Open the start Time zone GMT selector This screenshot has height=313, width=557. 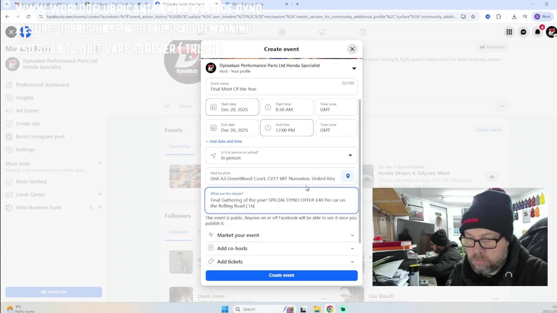point(336,107)
